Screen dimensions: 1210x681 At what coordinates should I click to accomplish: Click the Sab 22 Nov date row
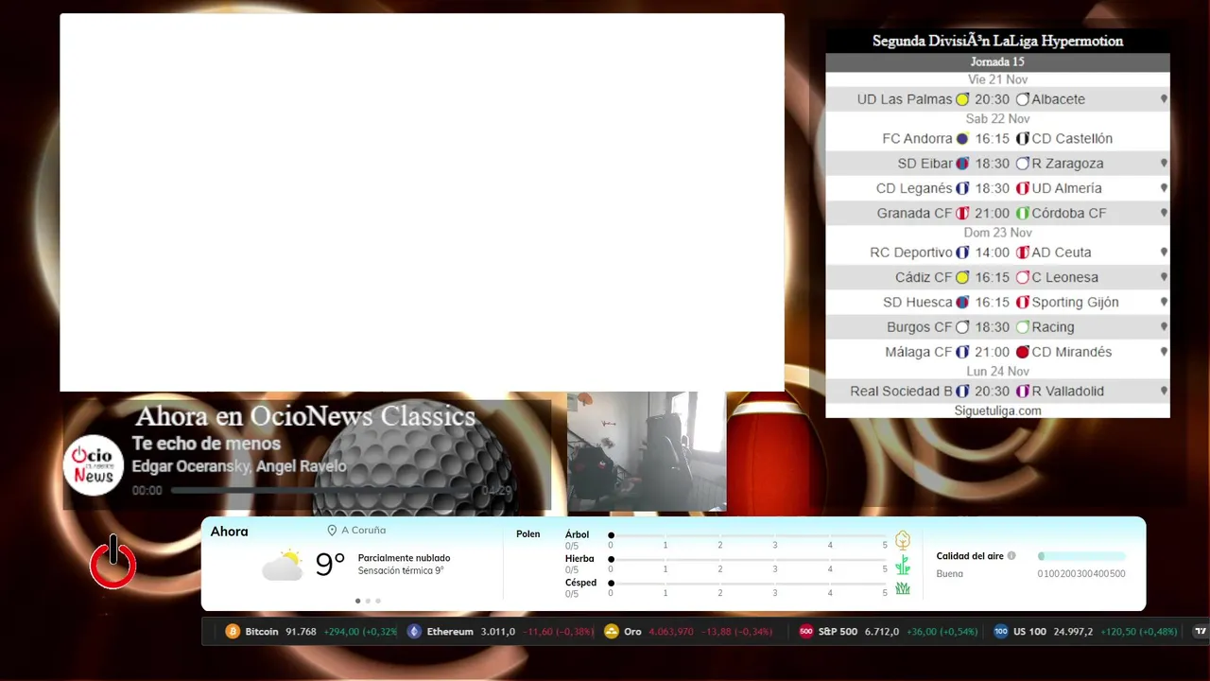coord(997,119)
